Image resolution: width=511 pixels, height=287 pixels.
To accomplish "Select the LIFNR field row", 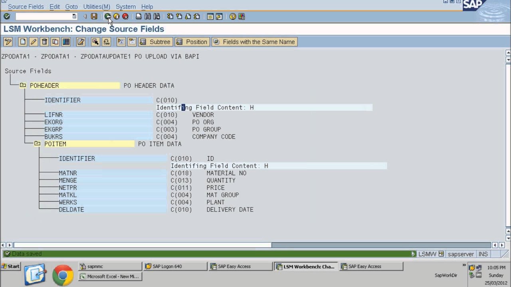I will pos(98,115).
